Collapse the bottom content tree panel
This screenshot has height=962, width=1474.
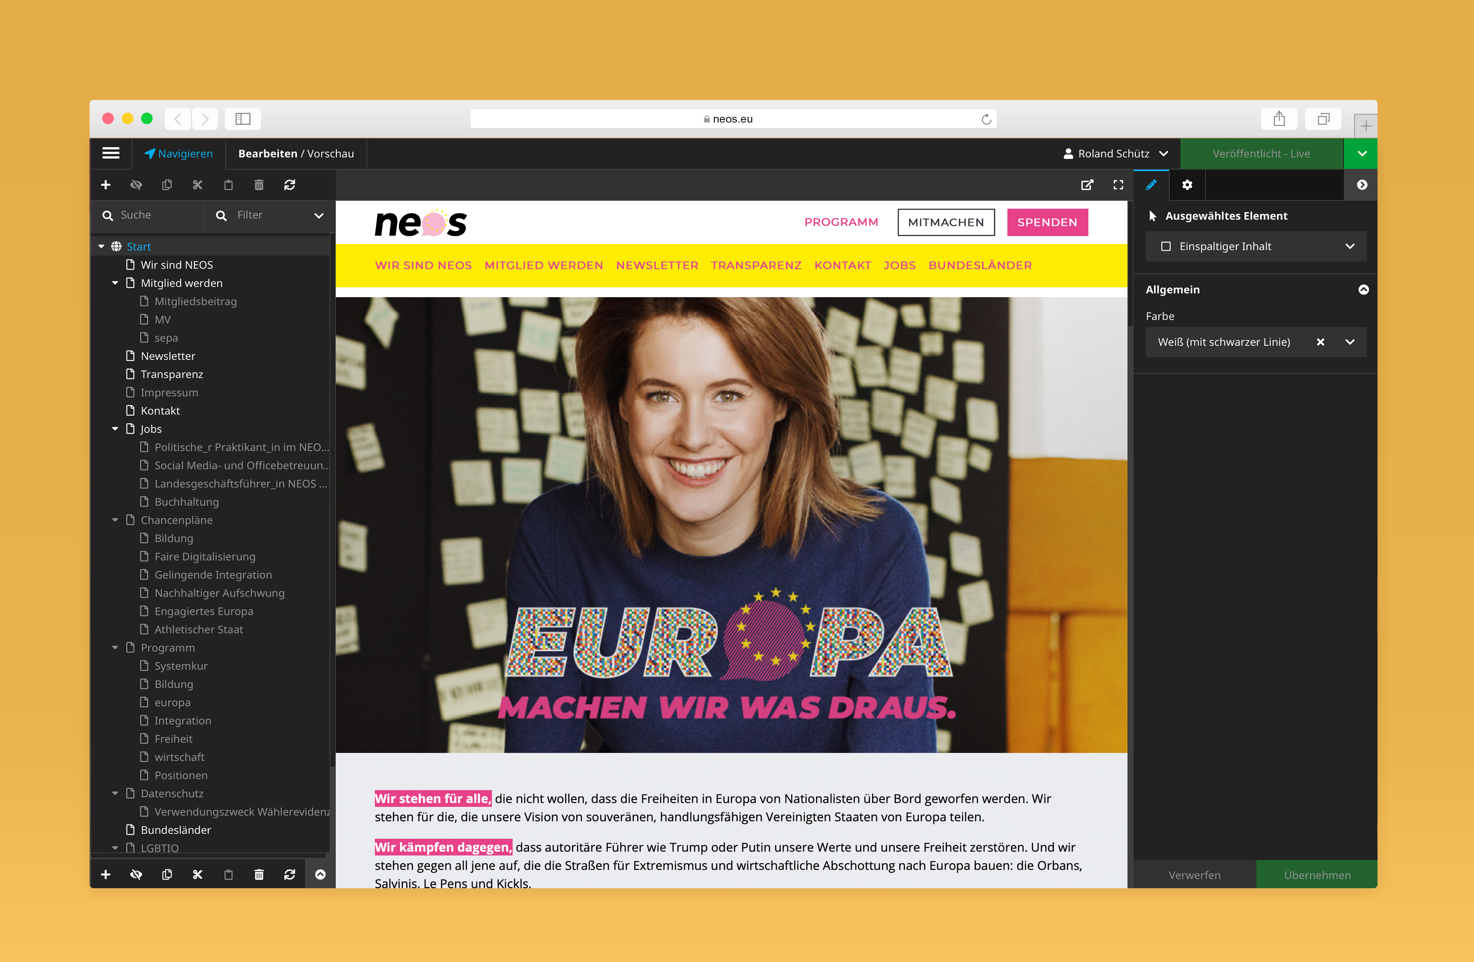320,874
